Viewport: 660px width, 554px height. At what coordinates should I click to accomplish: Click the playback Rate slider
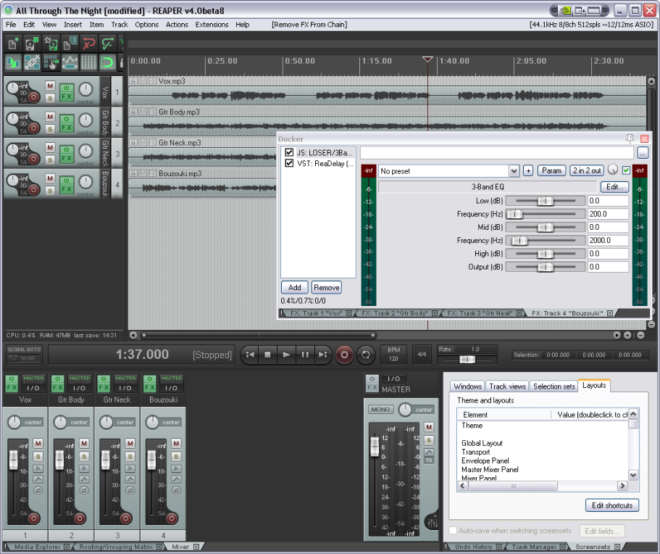pyautogui.click(x=467, y=360)
